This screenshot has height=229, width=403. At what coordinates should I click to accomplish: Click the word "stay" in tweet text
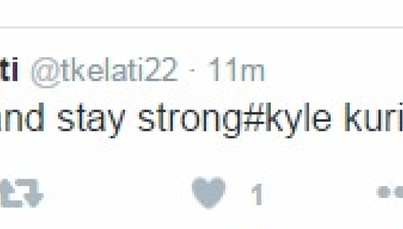point(91,120)
